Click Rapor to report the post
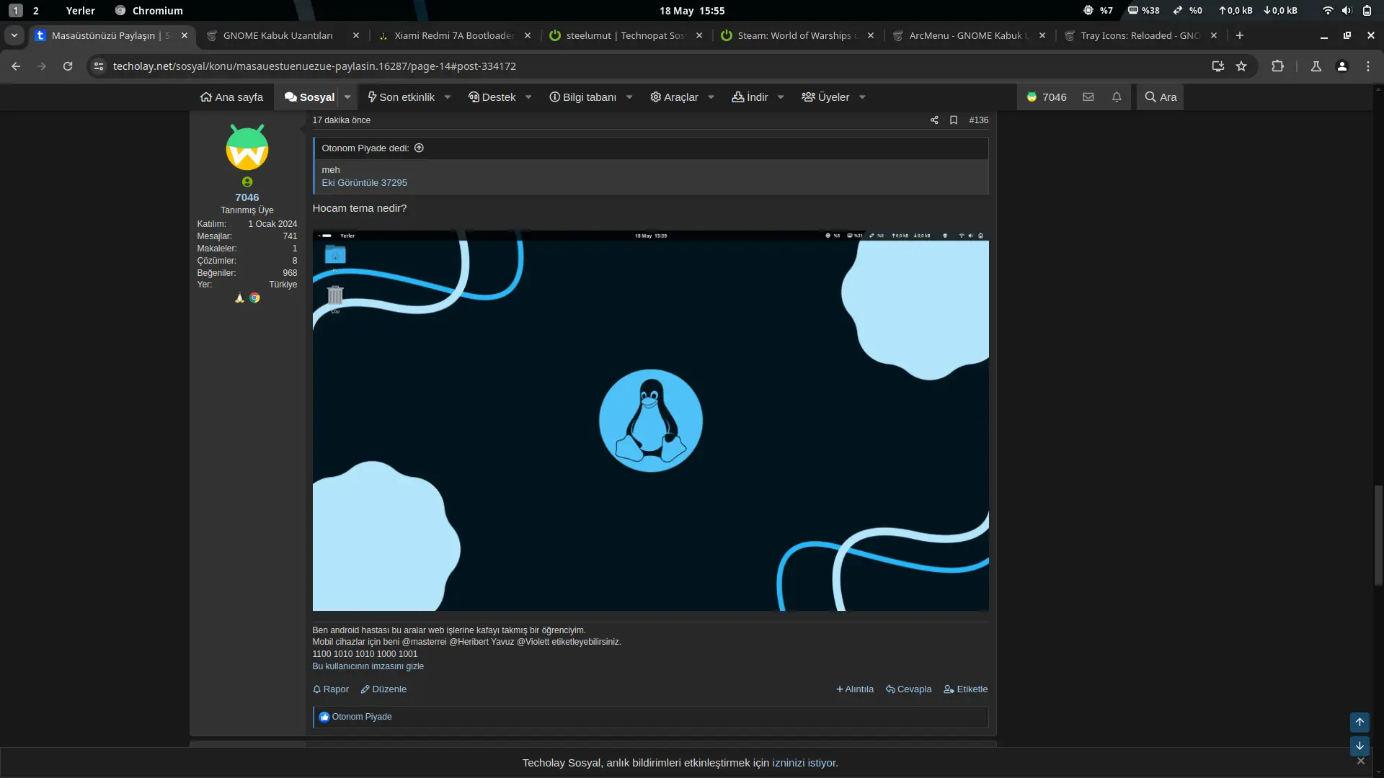Image resolution: width=1384 pixels, height=778 pixels. pyautogui.click(x=331, y=689)
